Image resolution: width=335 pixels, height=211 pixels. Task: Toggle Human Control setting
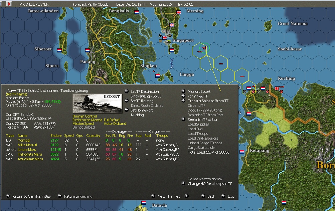[85, 116]
